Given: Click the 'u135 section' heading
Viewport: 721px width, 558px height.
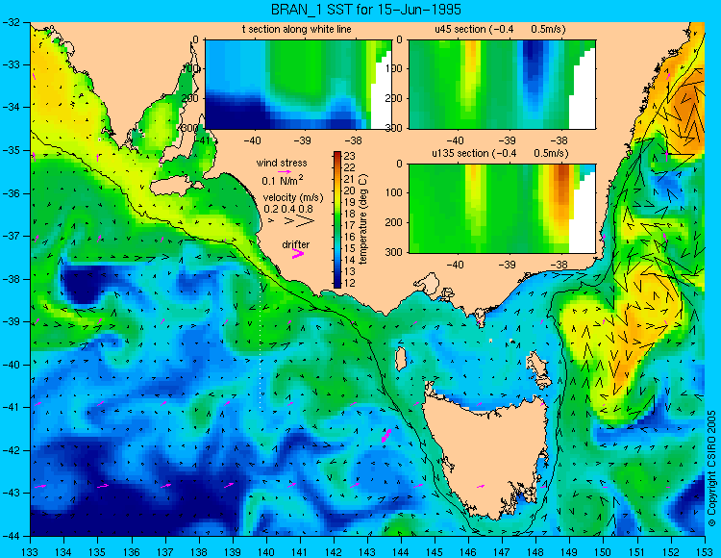Looking at the screenshot, I should (x=459, y=153).
